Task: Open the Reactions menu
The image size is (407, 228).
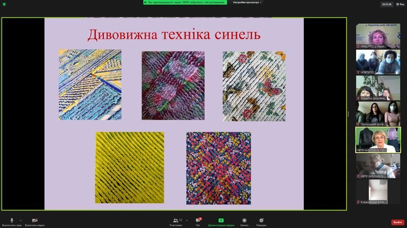Action: [261, 220]
